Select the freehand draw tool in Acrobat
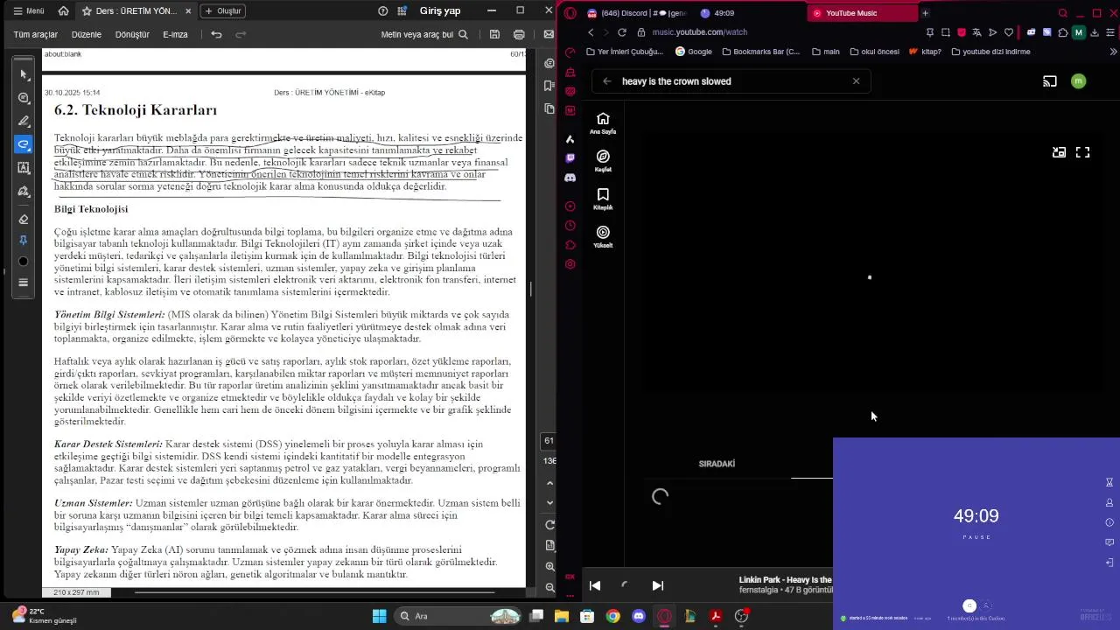 [24, 144]
